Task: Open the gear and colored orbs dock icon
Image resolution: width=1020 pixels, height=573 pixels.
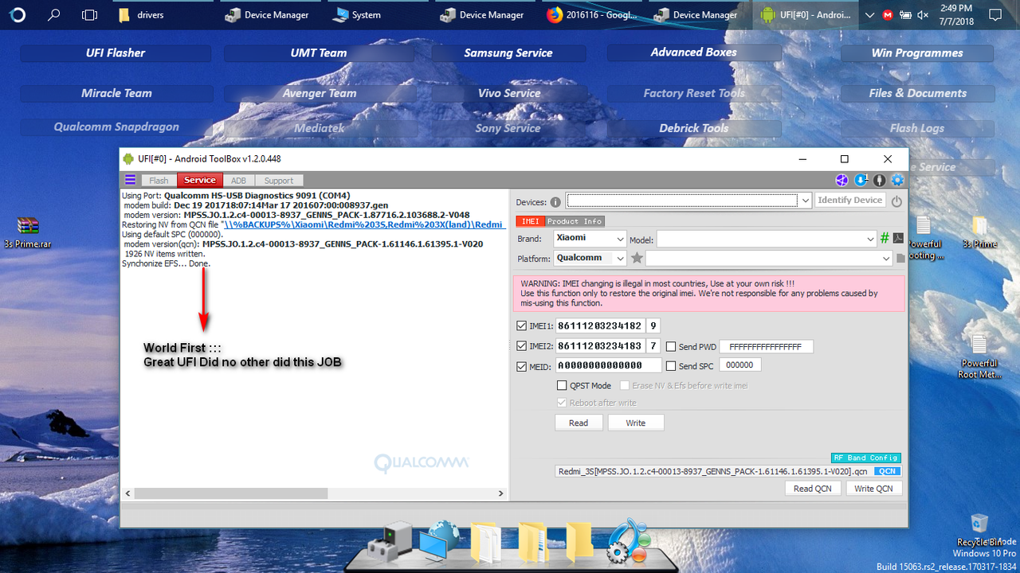Action: tap(628, 541)
